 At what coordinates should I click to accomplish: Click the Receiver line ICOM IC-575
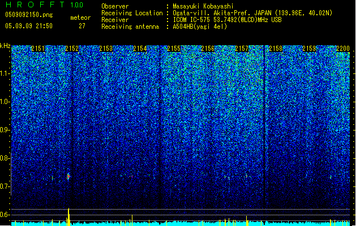227,20
